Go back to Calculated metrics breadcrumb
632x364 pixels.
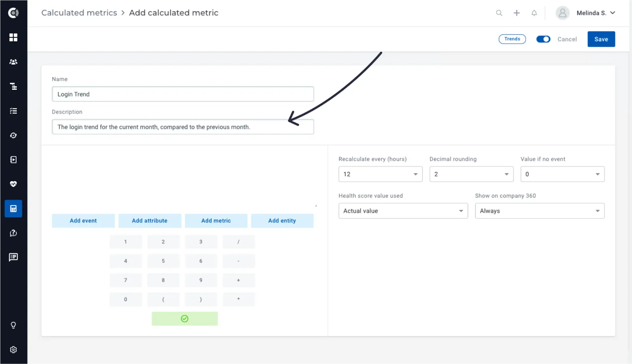pyautogui.click(x=79, y=13)
